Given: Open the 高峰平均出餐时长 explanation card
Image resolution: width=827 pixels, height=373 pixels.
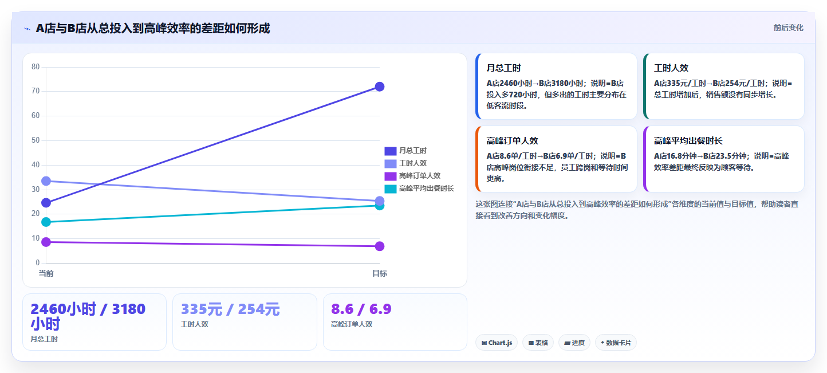Looking at the screenshot, I should (x=723, y=159).
